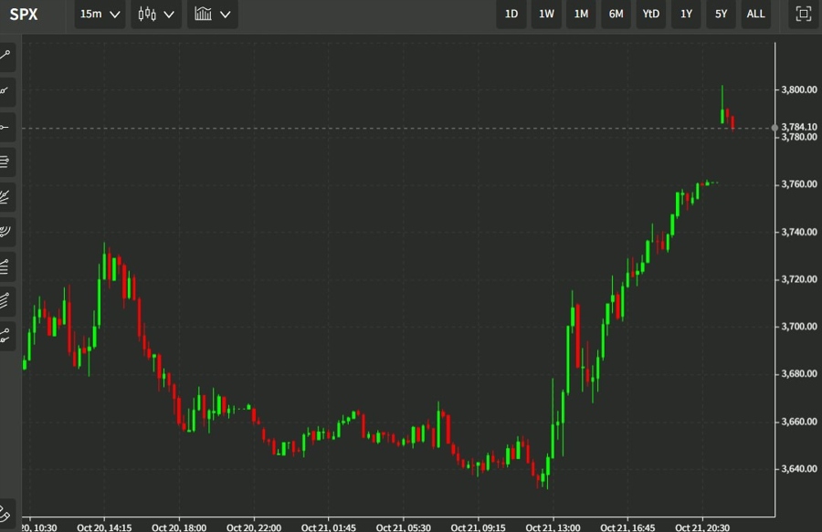This screenshot has width=822, height=532.
Task: Switch to YtD time range
Action: [x=651, y=14]
